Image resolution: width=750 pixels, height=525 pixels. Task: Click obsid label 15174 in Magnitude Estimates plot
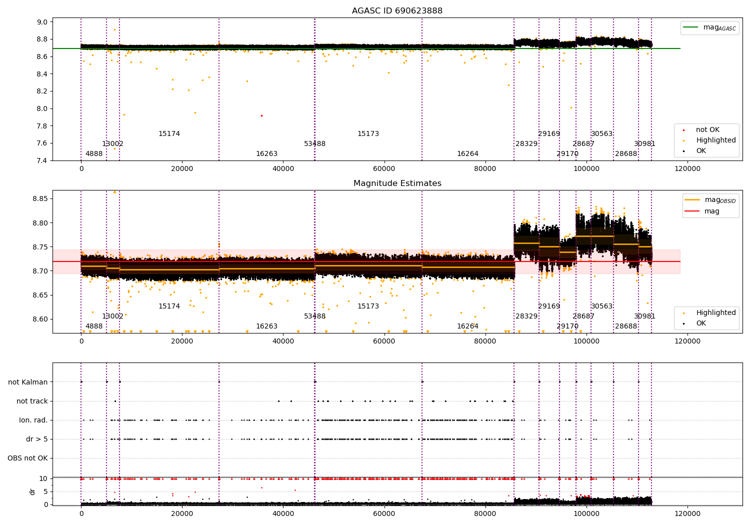pyautogui.click(x=169, y=306)
